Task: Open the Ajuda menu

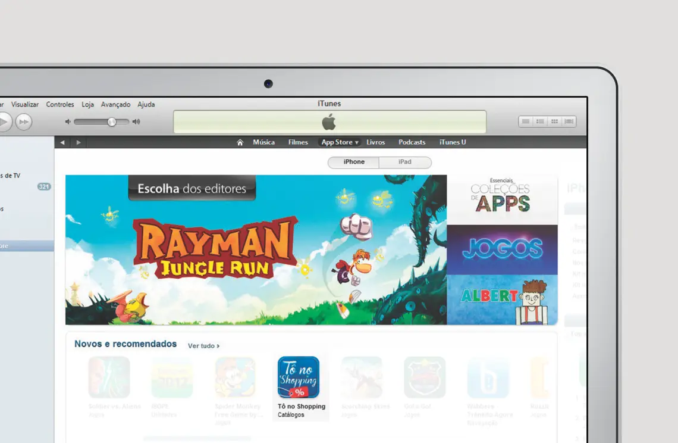Action: click(x=146, y=104)
